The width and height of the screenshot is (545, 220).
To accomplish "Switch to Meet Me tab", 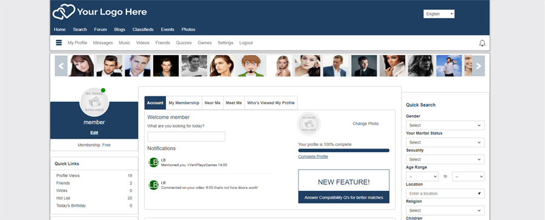I will (x=234, y=103).
